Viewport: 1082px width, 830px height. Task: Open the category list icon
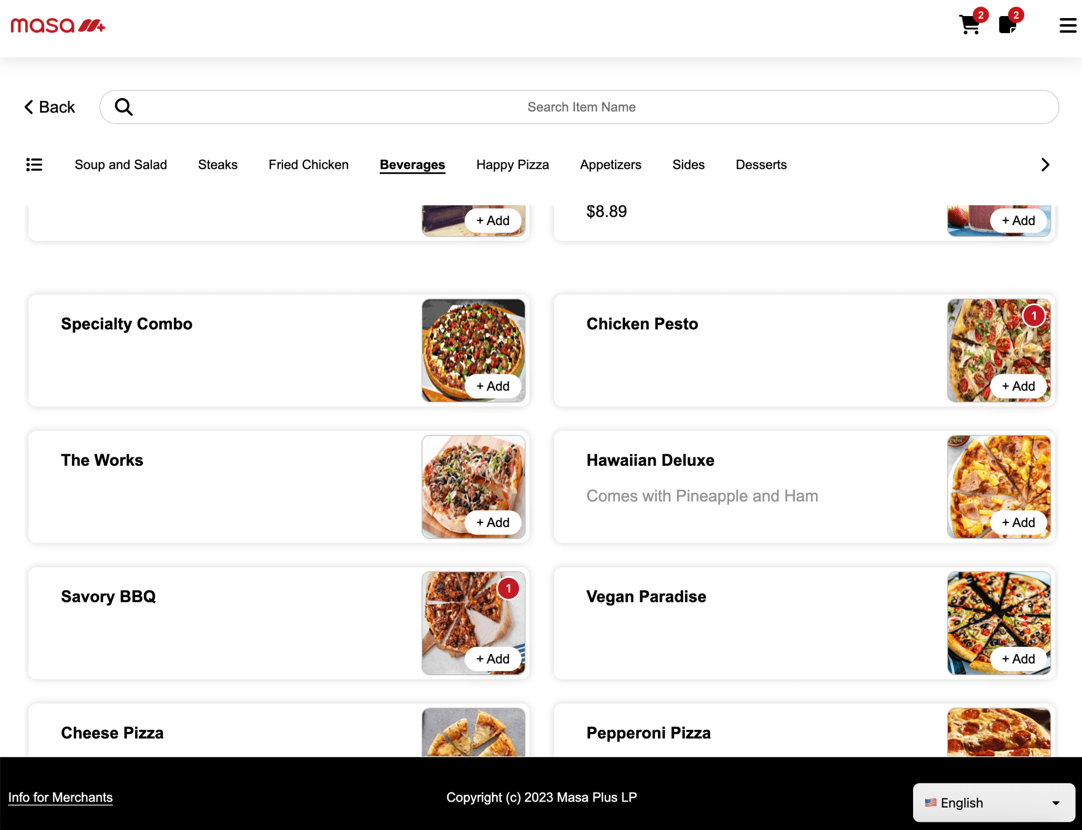(x=34, y=165)
